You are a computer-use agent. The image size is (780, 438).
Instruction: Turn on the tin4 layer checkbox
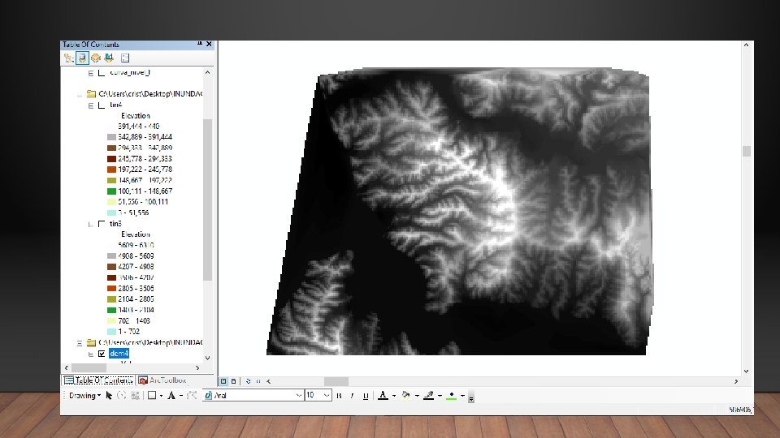tap(101, 105)
